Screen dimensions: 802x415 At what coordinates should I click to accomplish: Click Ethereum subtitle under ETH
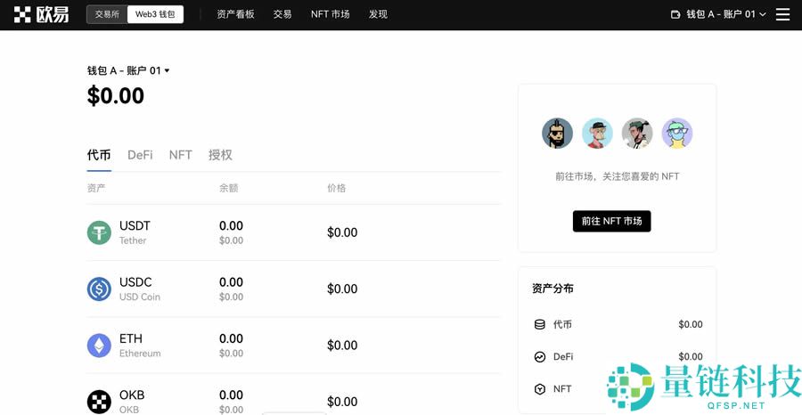pos(140,354)
